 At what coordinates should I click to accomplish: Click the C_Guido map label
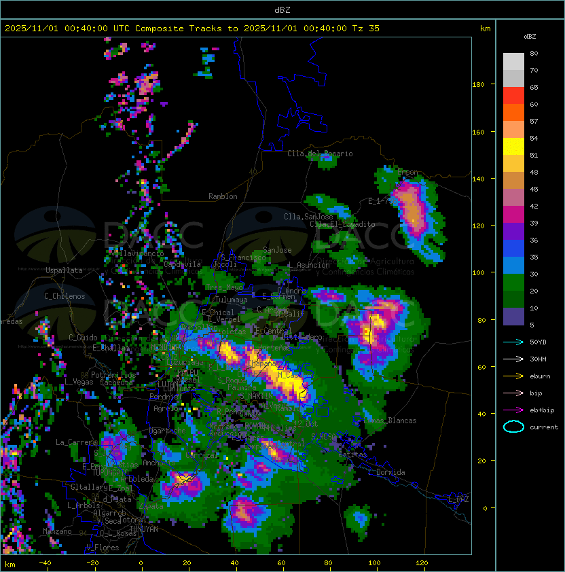coord(83,338)
